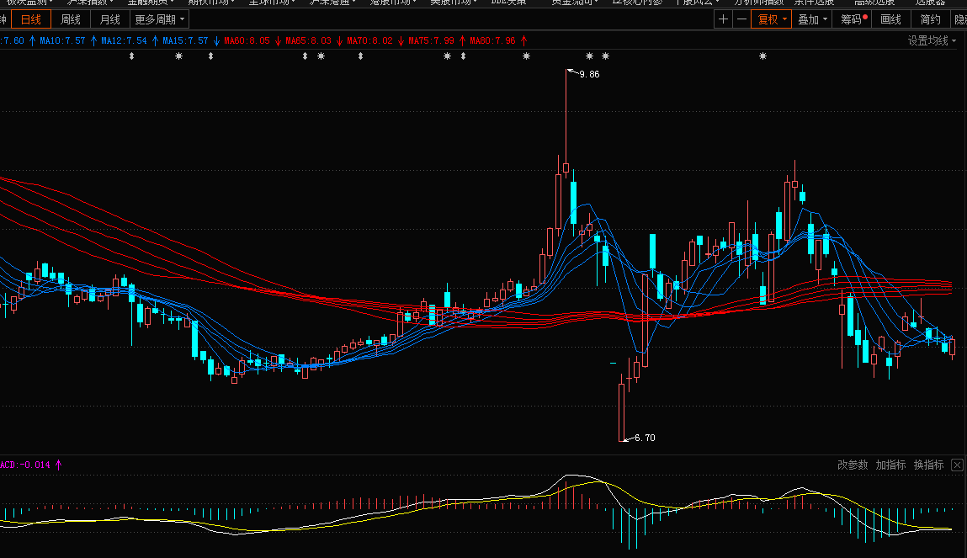The image size is (967, 558).
Task: Click the 9.86 high price label
Action: click(590, 74)
